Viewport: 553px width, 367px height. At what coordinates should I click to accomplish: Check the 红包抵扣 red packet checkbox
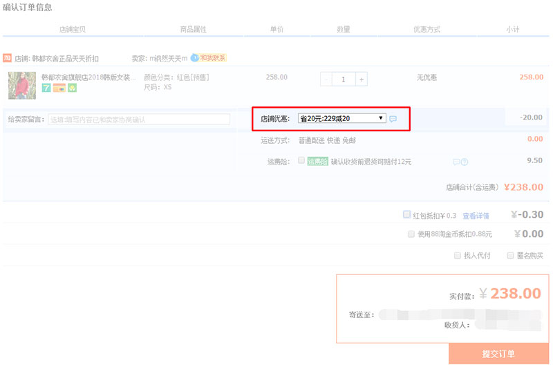pos(406,214)
